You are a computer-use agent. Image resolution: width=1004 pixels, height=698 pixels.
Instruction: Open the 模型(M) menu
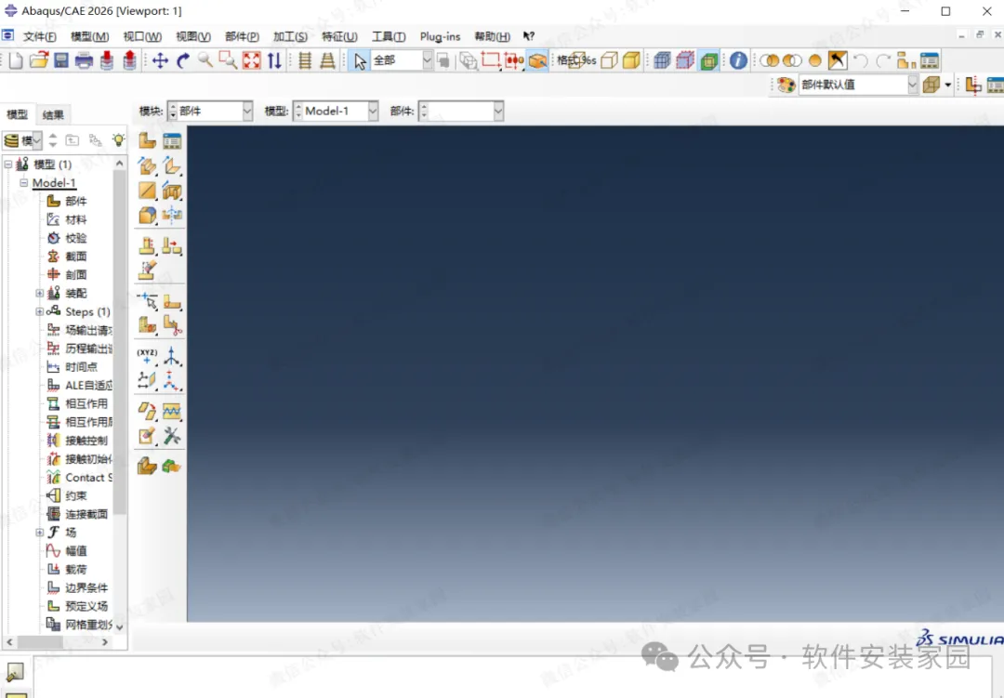89,36
